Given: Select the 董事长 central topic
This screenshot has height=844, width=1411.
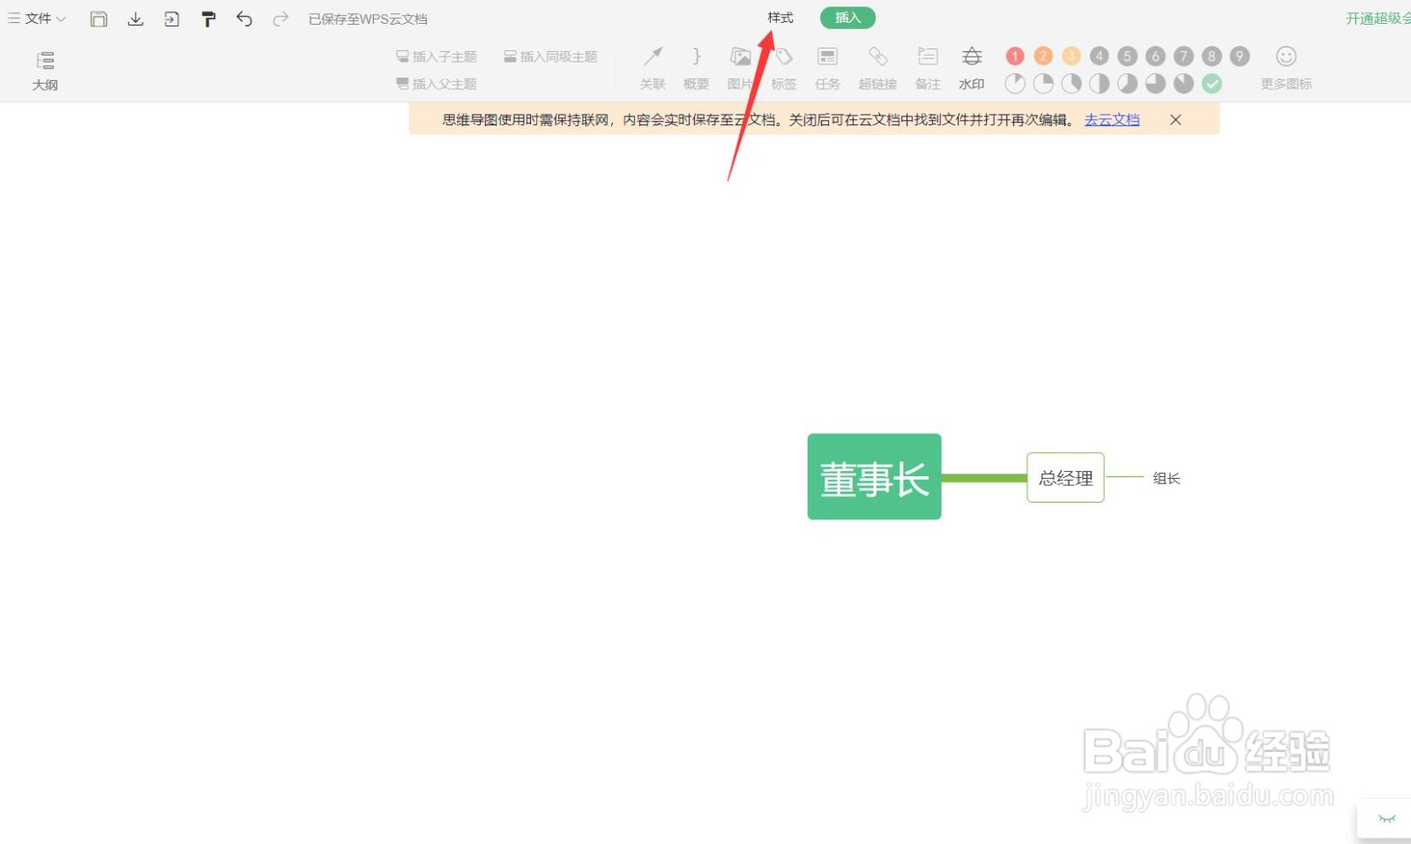Looking at the screenshot, I should pos(874,477).
